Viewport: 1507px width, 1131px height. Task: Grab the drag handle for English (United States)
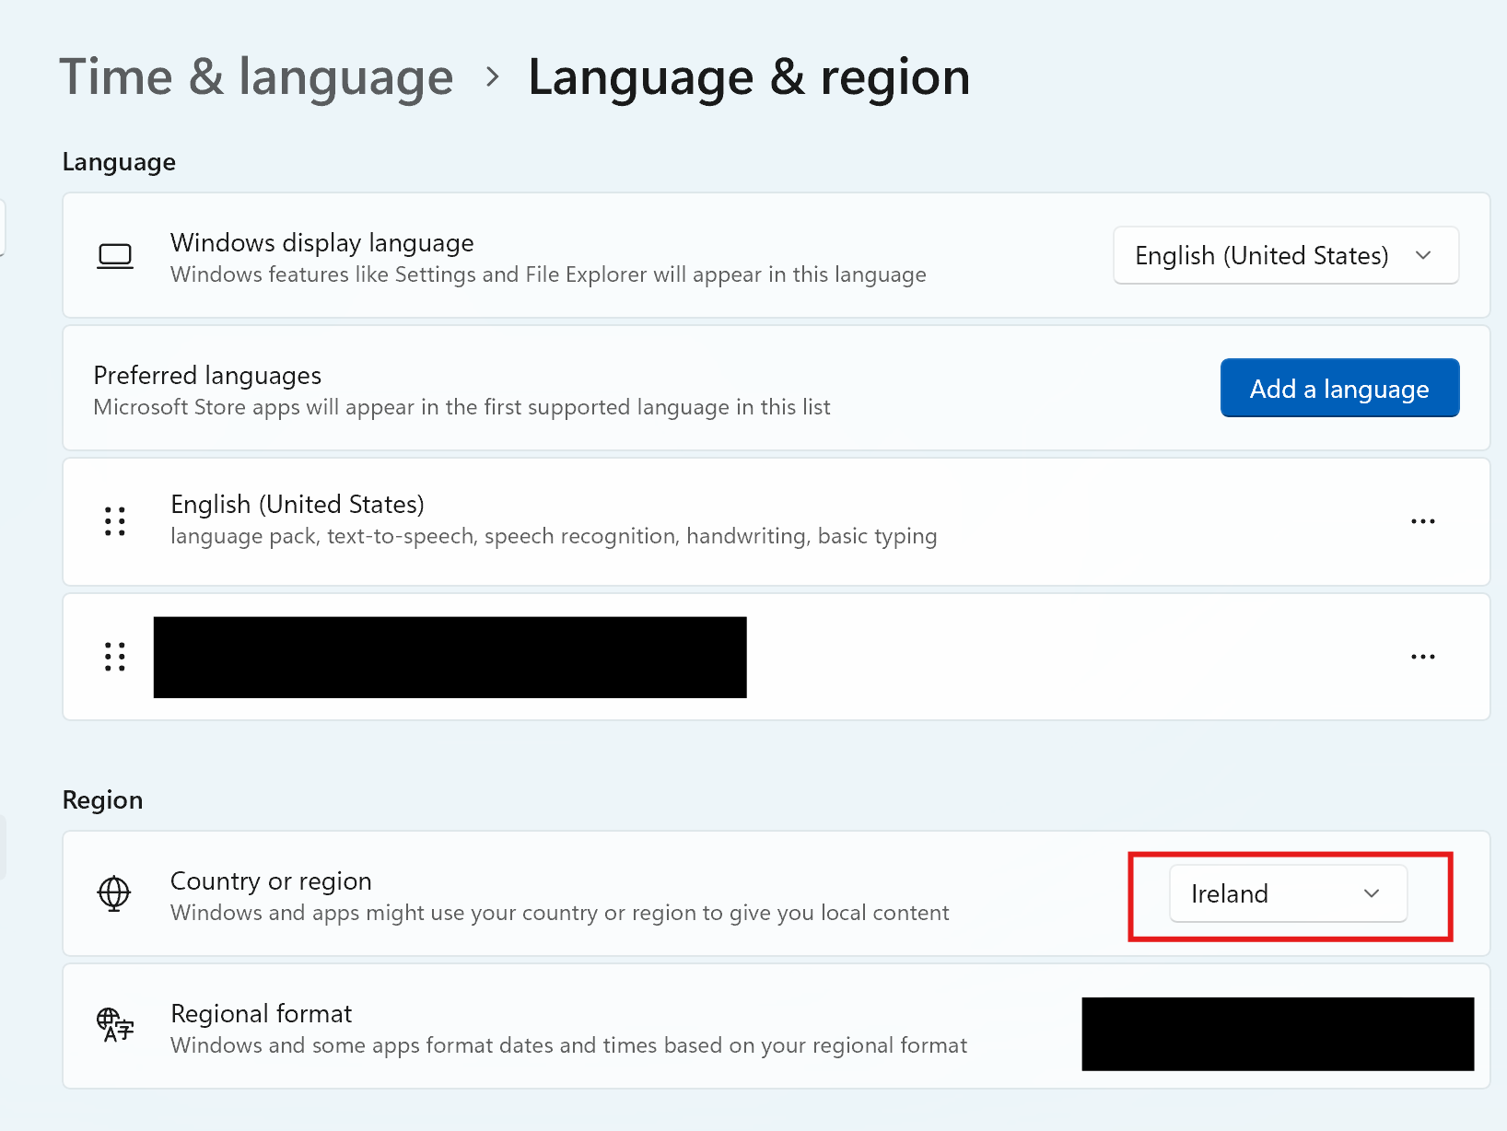(115, 521)
